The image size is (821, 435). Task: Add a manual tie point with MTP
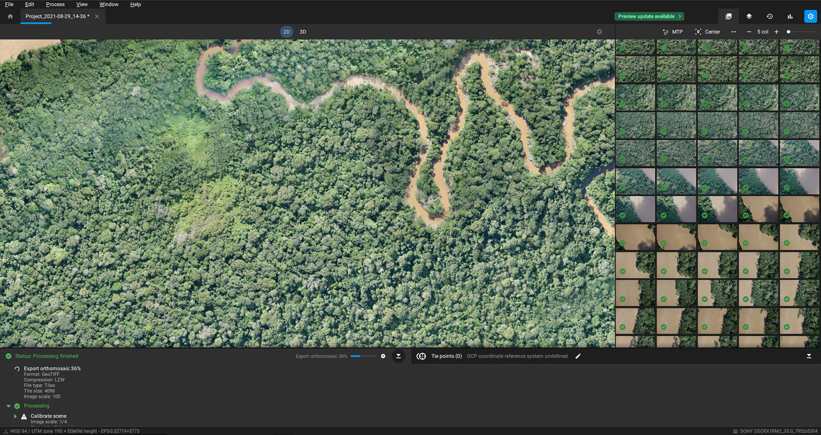click(x=673, y=32)
